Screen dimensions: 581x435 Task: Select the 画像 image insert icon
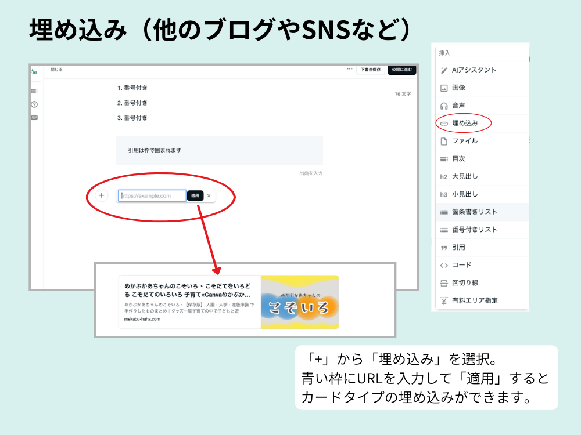click(443, 88)
